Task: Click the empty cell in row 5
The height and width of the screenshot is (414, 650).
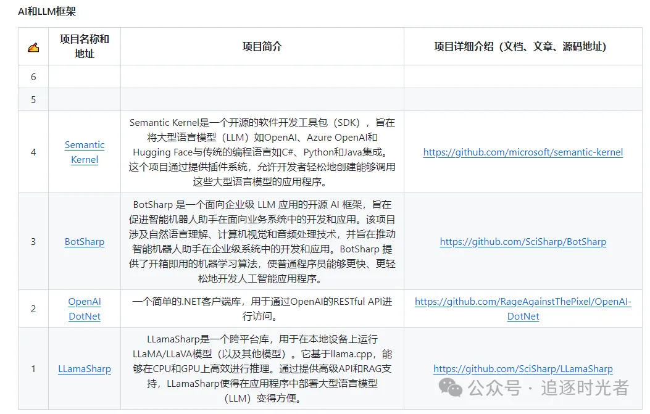Action: click(262, 99)
